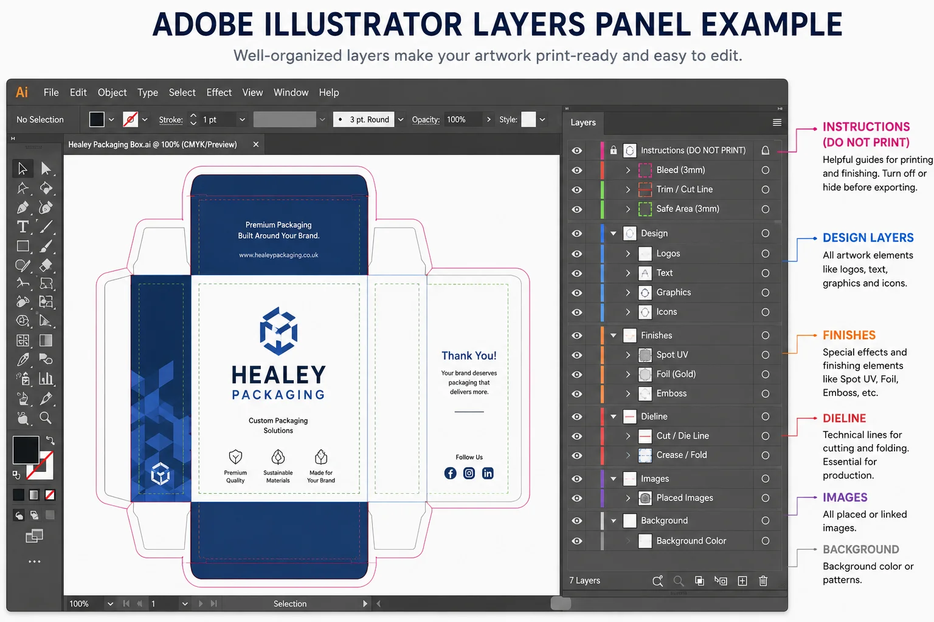This screenshot has width=934, height=622.
Task: Toggle visibility of Trim / Cut Line
Action: pyautogui.click(x=577, y=190)
